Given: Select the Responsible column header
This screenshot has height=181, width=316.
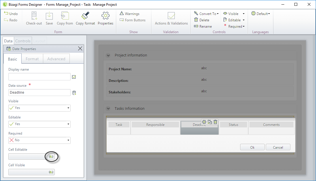Looking at the screenshot, I should 155,125.
